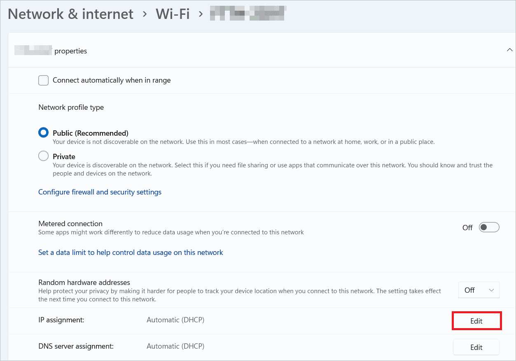This screenshot has height=361, width=516.
Task: Click Edit next to DNS server assignment
Action: point(476,347)
